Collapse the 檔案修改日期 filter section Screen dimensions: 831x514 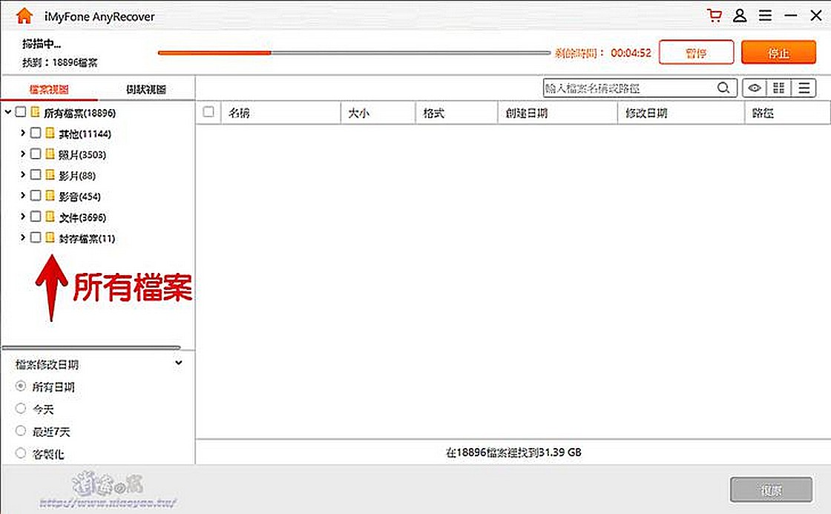pos(179,363)
